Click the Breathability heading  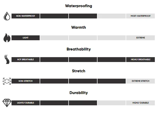coord(79,49)
